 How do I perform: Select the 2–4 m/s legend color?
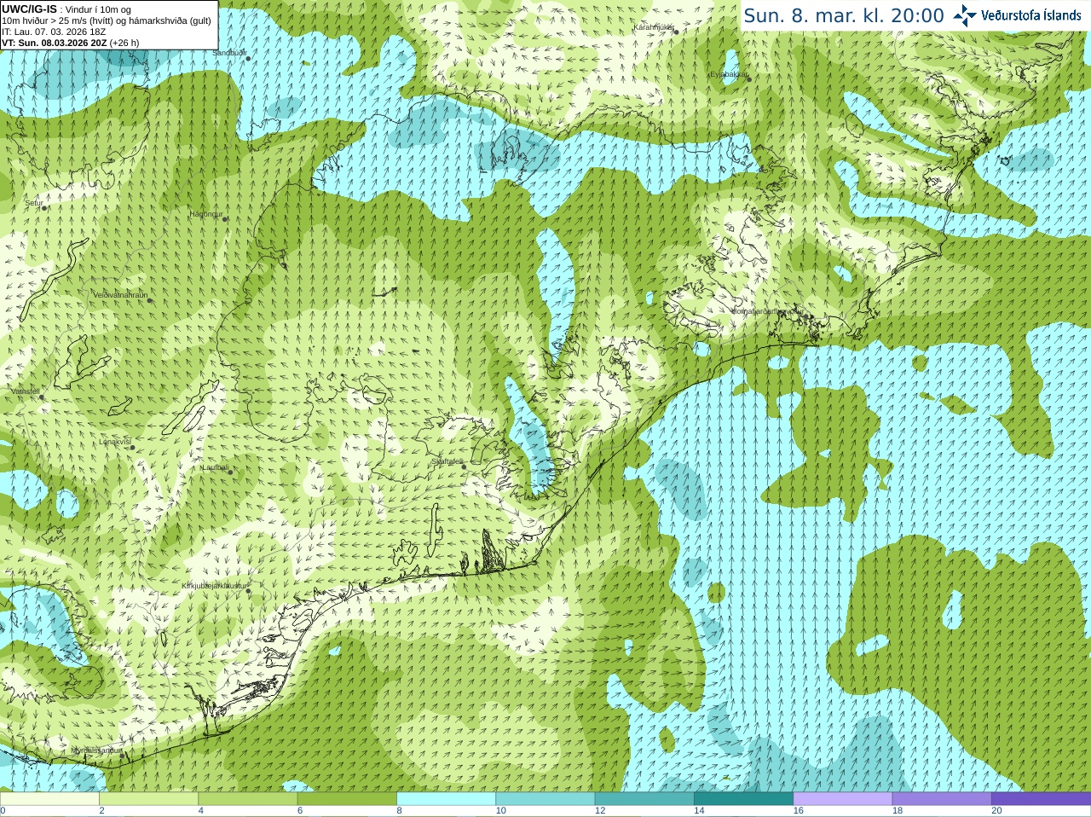coord(148,798)
